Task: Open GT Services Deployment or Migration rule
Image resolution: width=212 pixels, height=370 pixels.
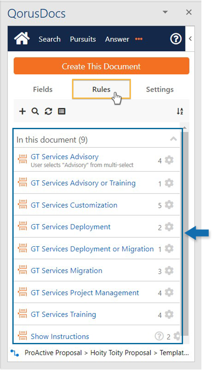Action: 92,249
